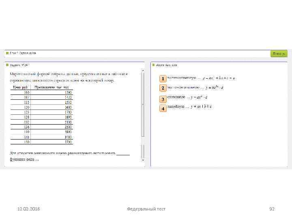Click the 'Цена, руб' column header
Screen dimensions: 292x219
20,87
